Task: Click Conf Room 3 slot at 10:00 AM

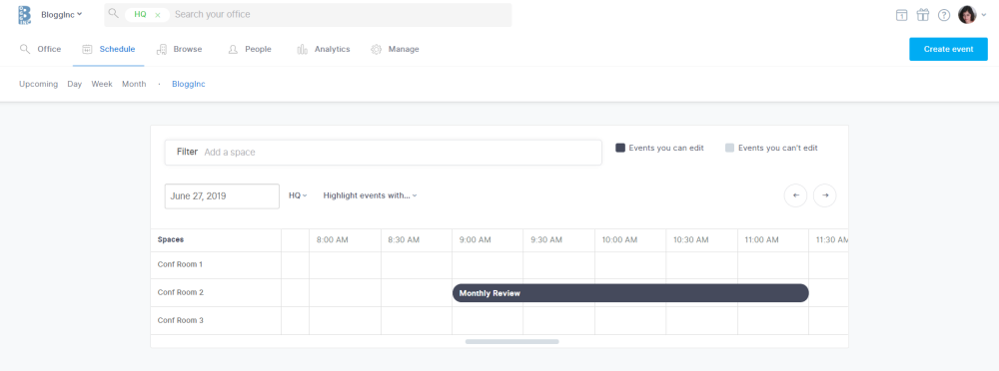Action: pos(630,321)
